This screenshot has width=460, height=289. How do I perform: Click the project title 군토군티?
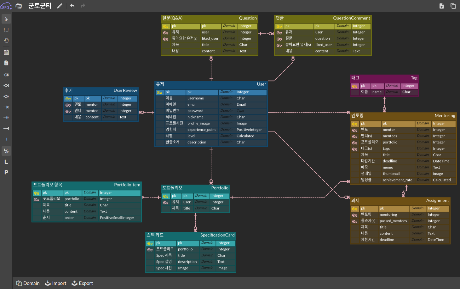(x=40, y=6)
